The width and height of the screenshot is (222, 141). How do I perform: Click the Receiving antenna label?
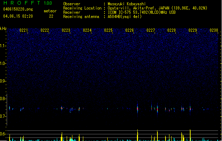(x=81, y=17)
